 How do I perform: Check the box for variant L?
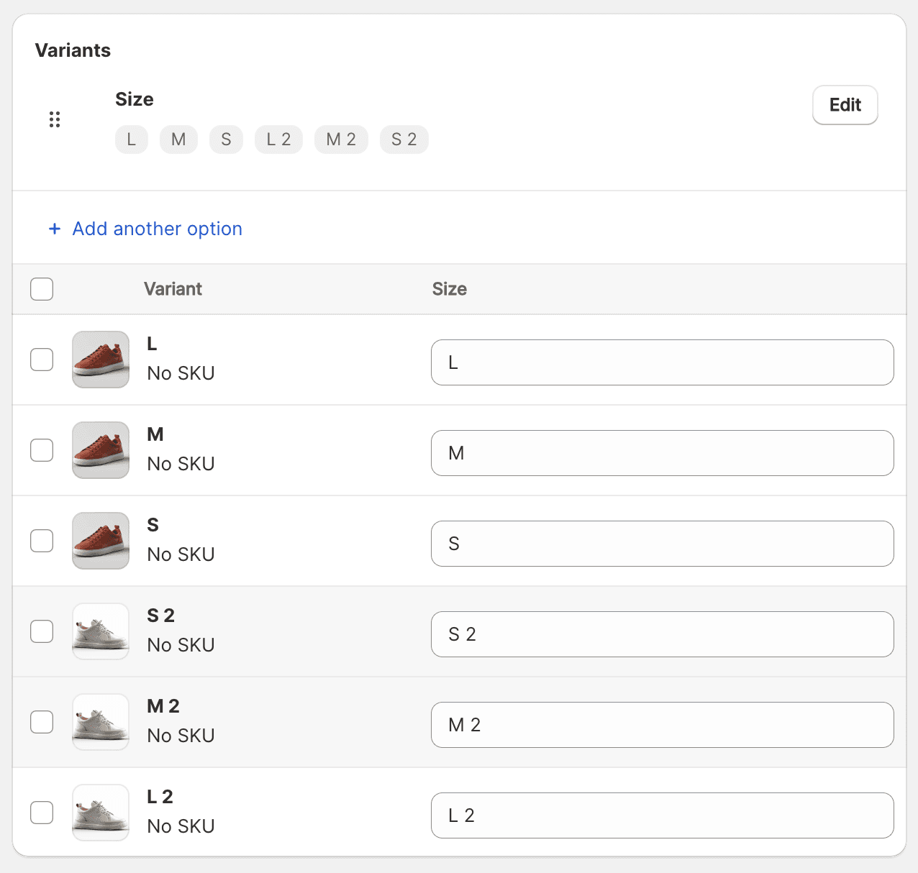point(42,360)
